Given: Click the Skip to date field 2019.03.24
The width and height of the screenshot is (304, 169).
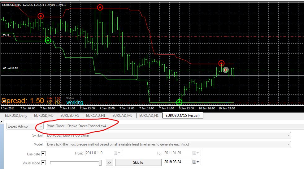Looking at the screenshot, I should 182,162.
